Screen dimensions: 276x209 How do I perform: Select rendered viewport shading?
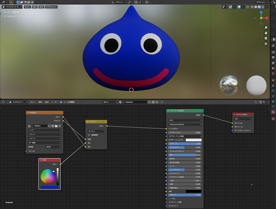(263, 7)
